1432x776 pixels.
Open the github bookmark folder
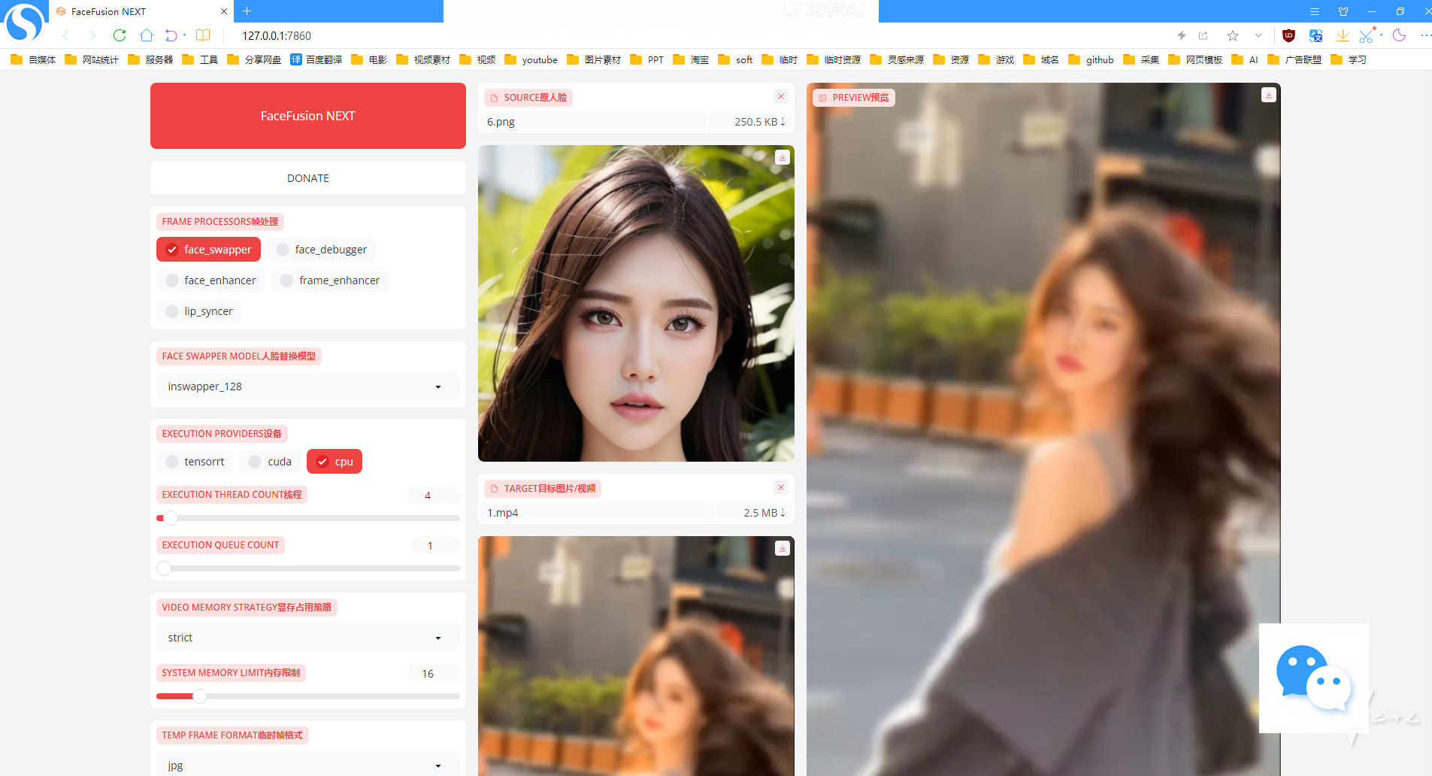click(1091, 59)
